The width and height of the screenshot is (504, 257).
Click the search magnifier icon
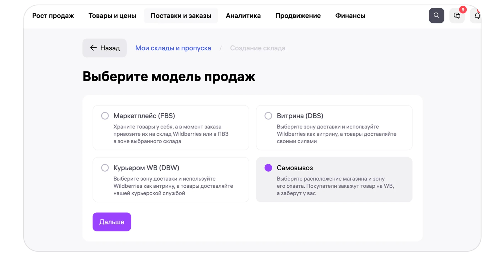pos(436,16)
